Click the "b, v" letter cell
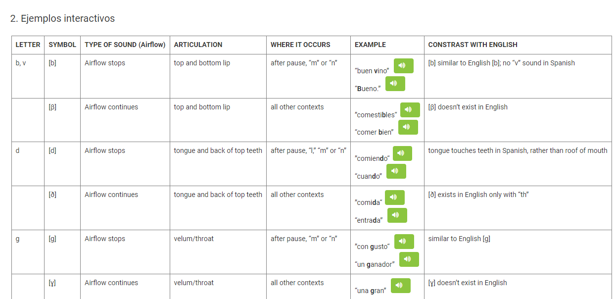The width and height of the screenshot is (614, 299). 21,63
